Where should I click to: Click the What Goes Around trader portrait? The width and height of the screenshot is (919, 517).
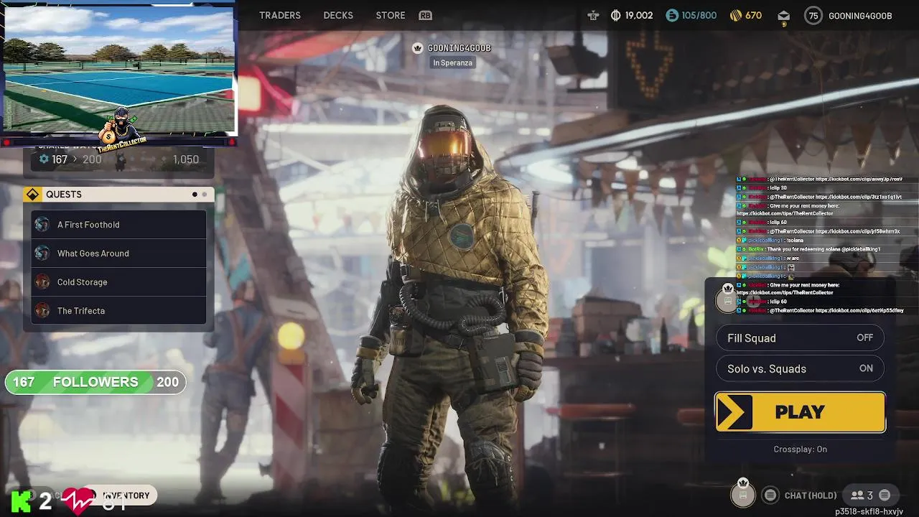click(42, 253)
